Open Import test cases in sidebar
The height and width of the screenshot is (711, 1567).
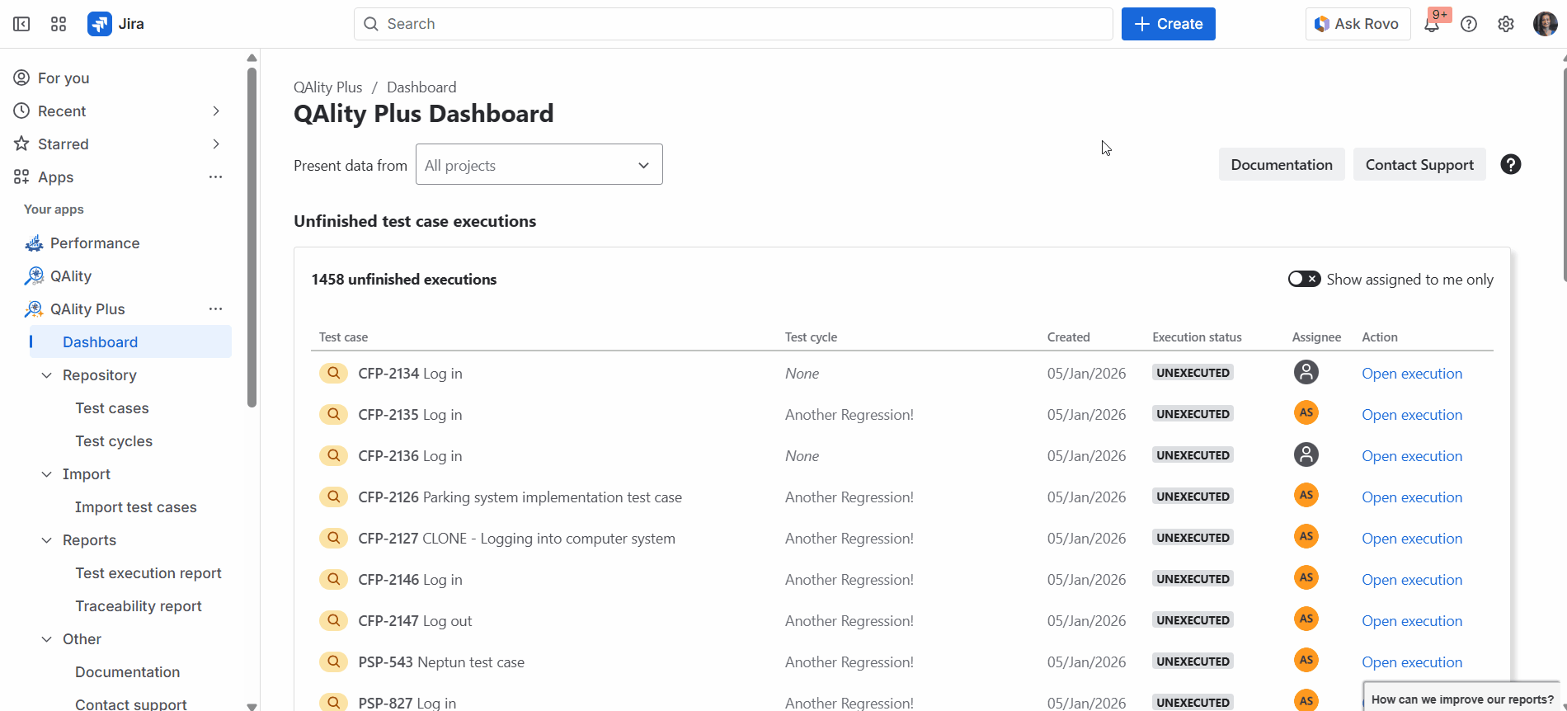point(136,507)
